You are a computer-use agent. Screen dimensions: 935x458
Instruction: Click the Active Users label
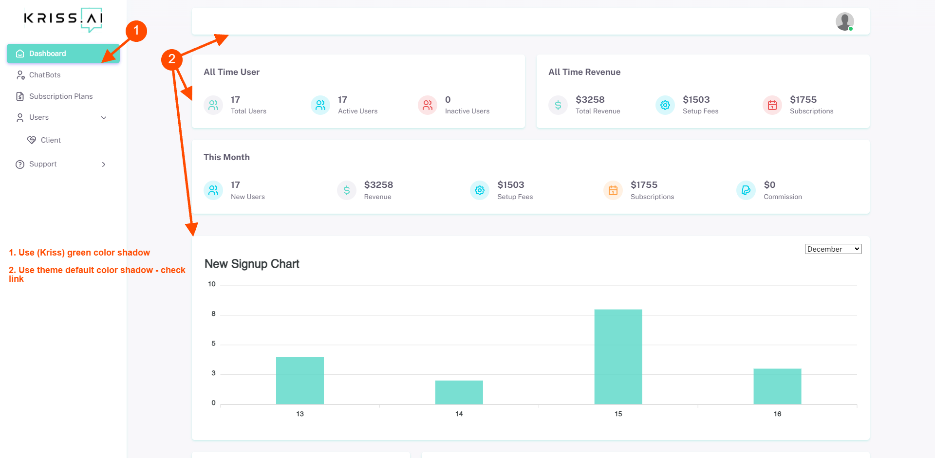(x=358, y=111)
